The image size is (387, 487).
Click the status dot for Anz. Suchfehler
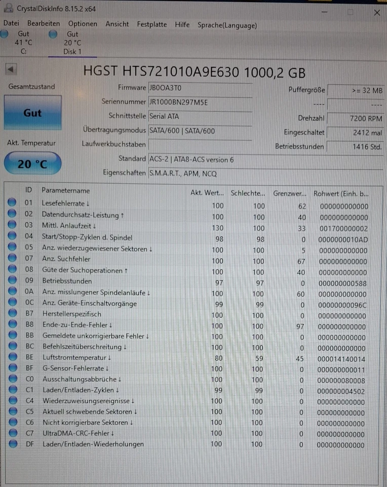[12, 258]
